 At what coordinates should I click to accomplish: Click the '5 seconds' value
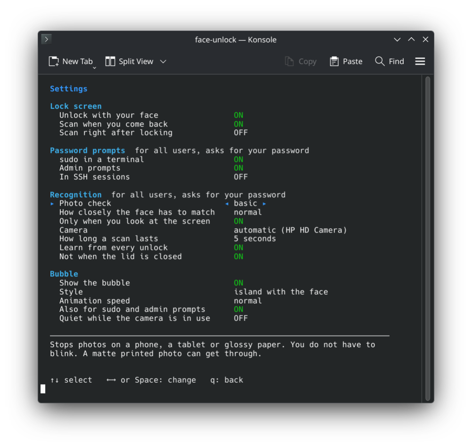(x=255, y=239)
